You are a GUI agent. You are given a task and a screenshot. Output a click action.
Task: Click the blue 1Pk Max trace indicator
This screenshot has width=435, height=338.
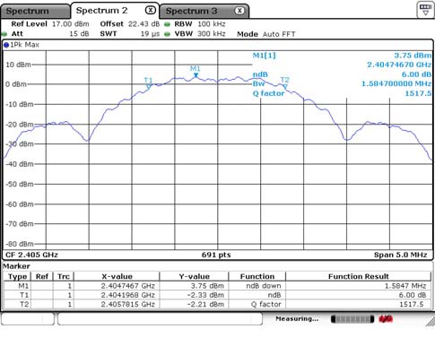coord(6,45)
